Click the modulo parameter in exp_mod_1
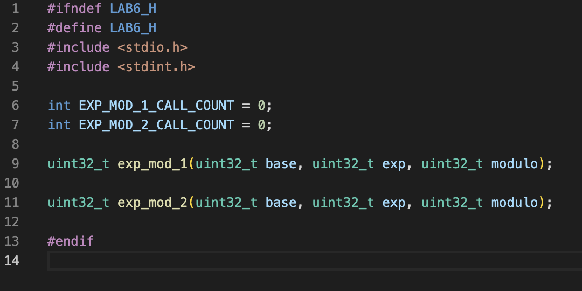Image resolution: width=582 pixels, height=291 pixels. 515,164
